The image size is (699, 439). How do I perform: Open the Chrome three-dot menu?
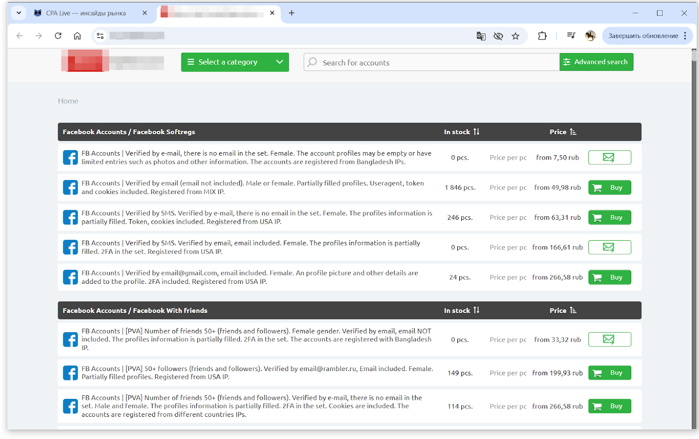point(685,36)
